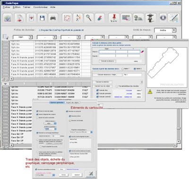
Task: Click Calculer distance à l'objet button
Action: [107, 75]
